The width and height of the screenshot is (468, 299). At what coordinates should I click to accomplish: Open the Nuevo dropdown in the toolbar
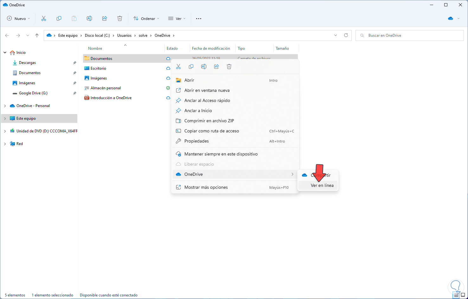[x=18, y=18]
